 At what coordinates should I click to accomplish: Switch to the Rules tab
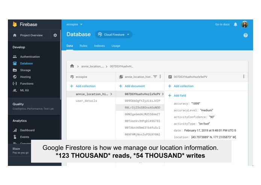click(83, 46)
